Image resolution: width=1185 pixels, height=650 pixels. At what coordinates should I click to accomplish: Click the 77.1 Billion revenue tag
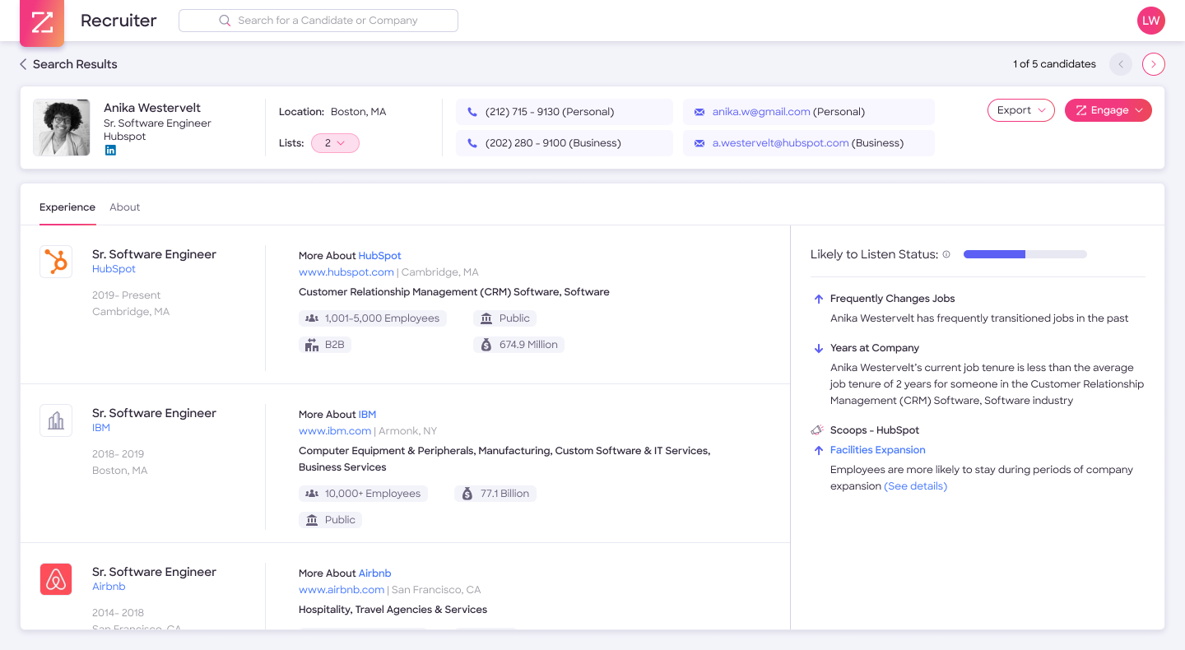pyautogui.click(x=495, y=494)
